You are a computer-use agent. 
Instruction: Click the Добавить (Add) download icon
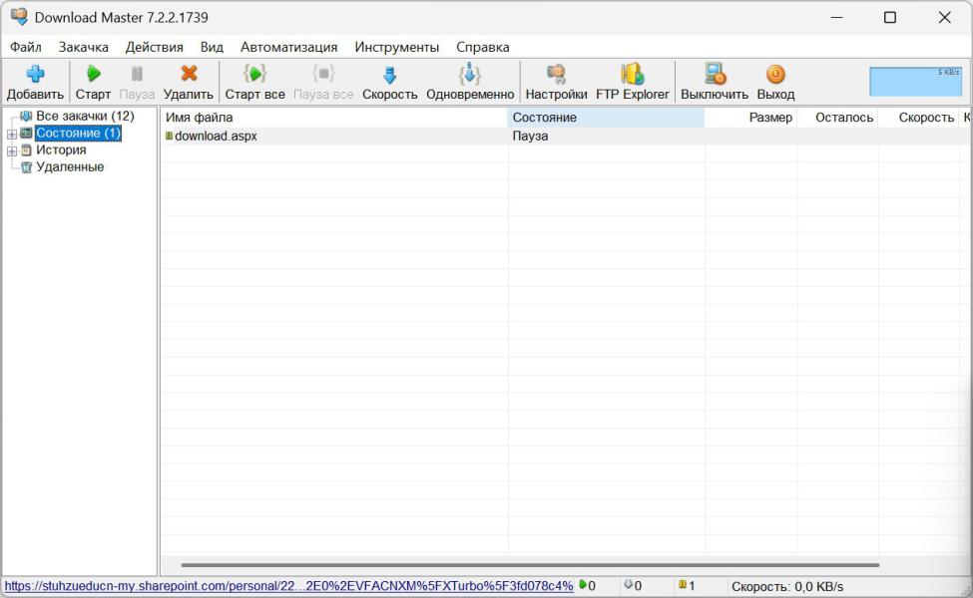tap(35, 75)
